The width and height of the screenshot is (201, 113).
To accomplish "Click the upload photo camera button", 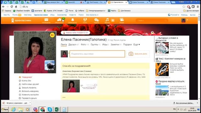I will [x=138, y=54].
